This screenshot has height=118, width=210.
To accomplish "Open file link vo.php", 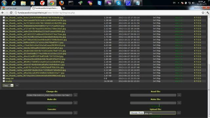I will (9, 81).
